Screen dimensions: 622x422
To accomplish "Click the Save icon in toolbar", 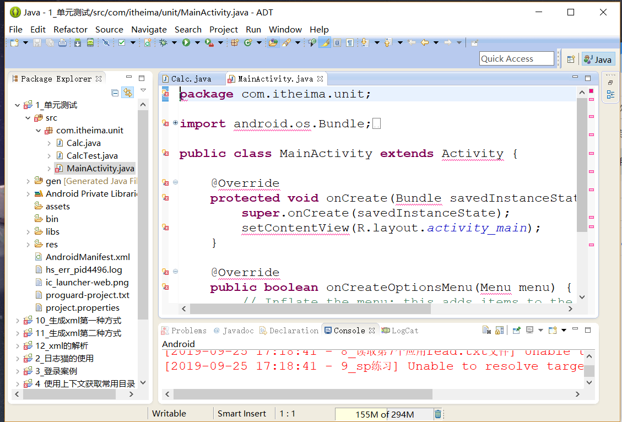I will click(37, 42).
